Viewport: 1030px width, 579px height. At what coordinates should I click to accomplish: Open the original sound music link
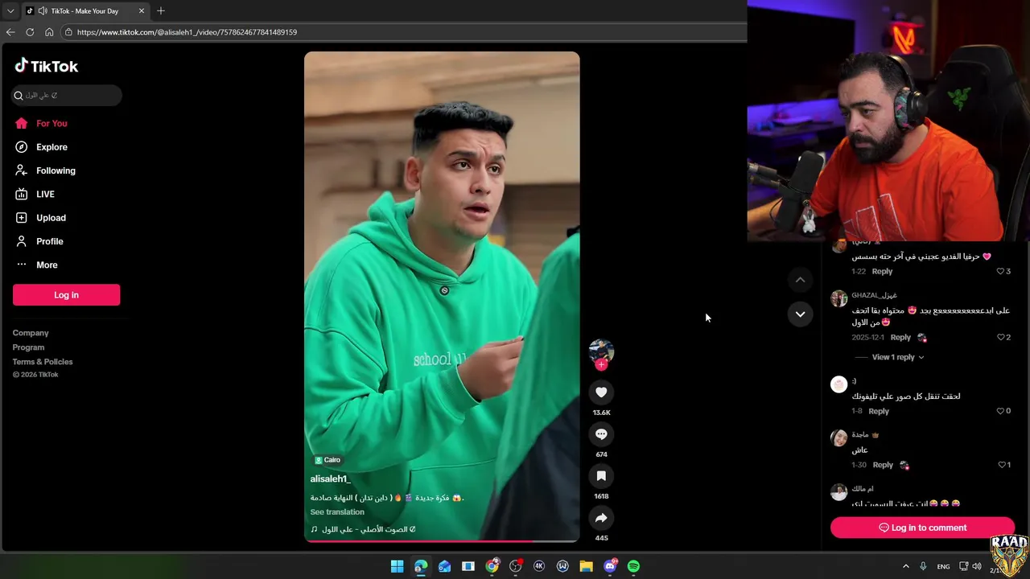point(363,529)
